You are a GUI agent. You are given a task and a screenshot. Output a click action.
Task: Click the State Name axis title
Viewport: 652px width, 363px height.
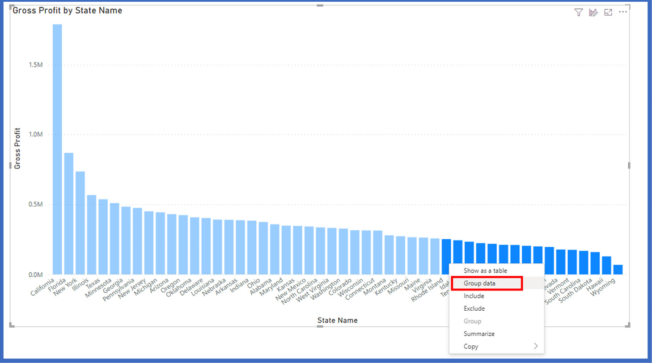(x=337, y=320)
